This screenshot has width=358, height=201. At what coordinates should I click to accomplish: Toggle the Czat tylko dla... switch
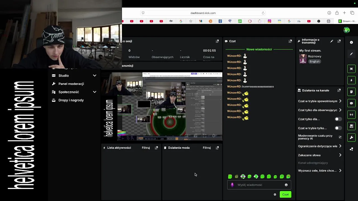click(338, 119)
